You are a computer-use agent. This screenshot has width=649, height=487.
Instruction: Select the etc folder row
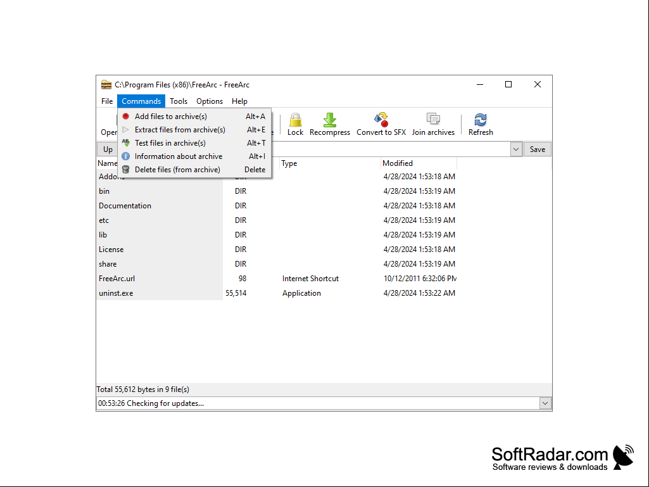(x=277, y=220)
